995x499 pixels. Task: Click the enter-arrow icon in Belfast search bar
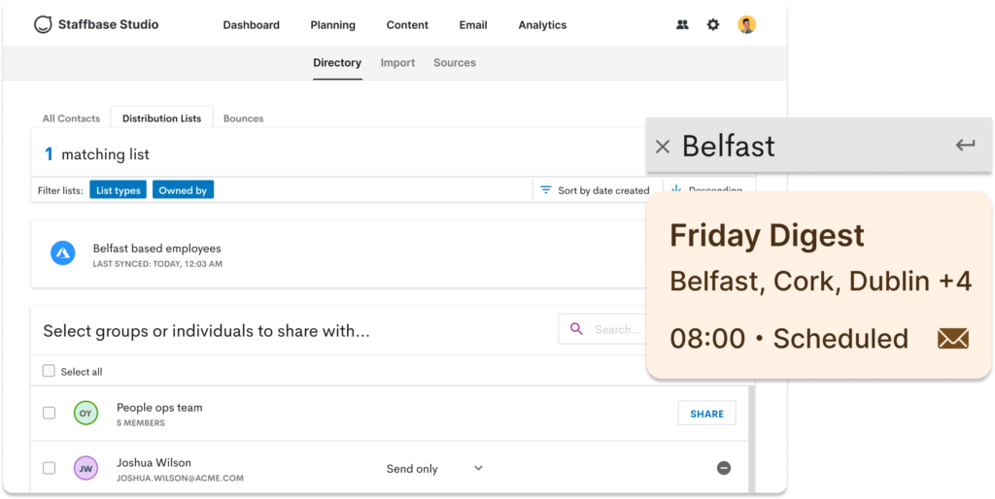(965, 146)
